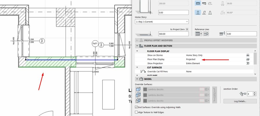Screen dimensions: 260x116
Task: Select the Show Projection row label
Action: click(155, 63)
